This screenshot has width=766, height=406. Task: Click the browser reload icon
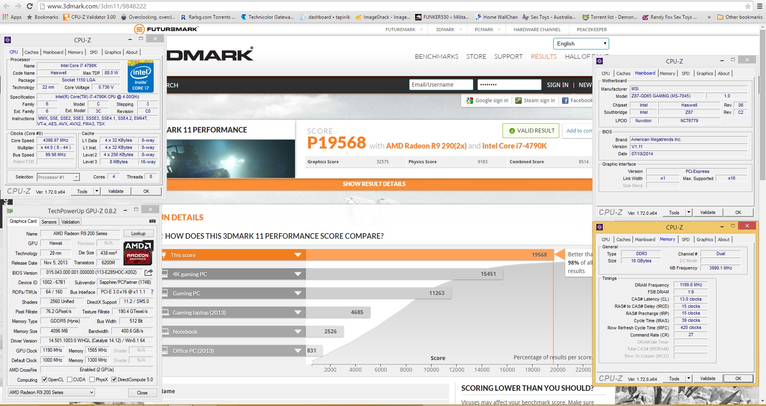30,6
